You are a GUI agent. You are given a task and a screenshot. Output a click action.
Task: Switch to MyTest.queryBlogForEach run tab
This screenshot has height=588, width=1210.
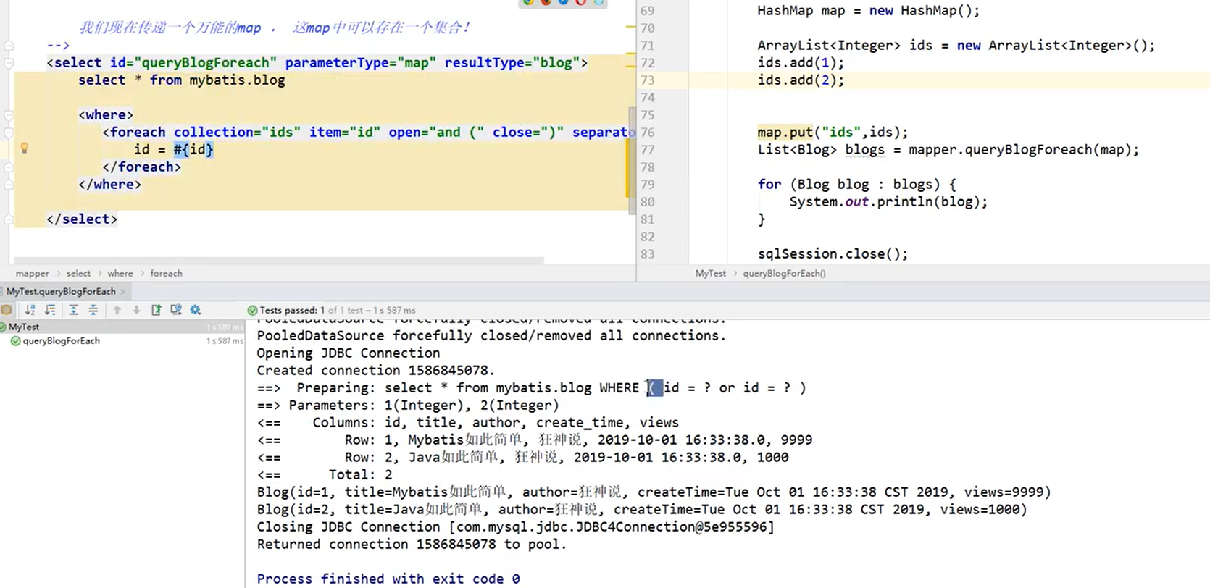61,292
